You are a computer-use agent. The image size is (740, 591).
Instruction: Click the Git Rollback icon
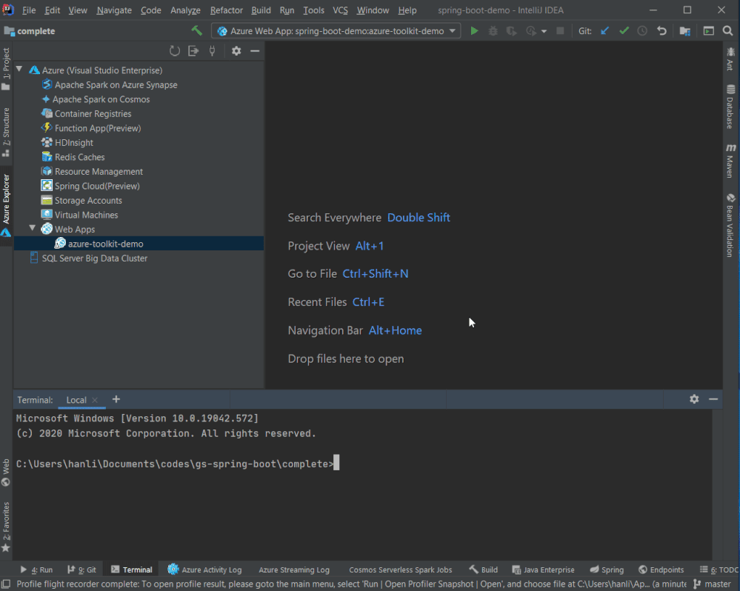[x=661, y=30]
